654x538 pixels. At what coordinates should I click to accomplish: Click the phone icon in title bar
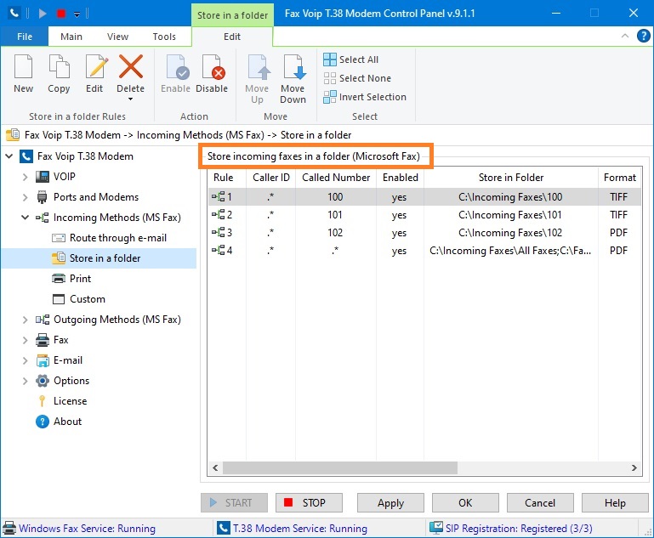pyautogui.click(x=14, y=14)
